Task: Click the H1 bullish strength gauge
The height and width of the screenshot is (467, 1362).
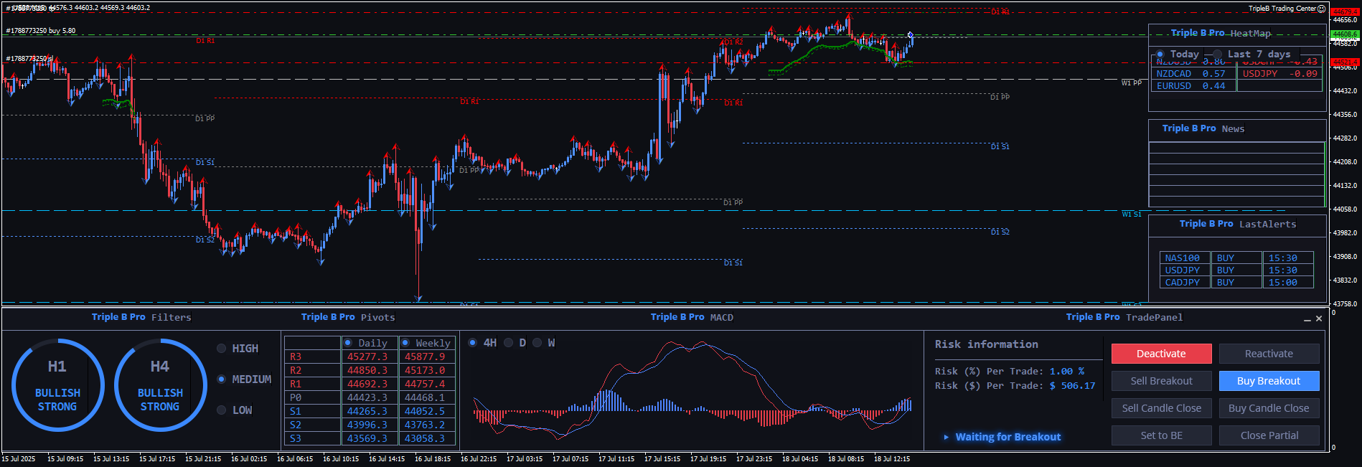Action: pyautogui.click(x=57, y=385)
